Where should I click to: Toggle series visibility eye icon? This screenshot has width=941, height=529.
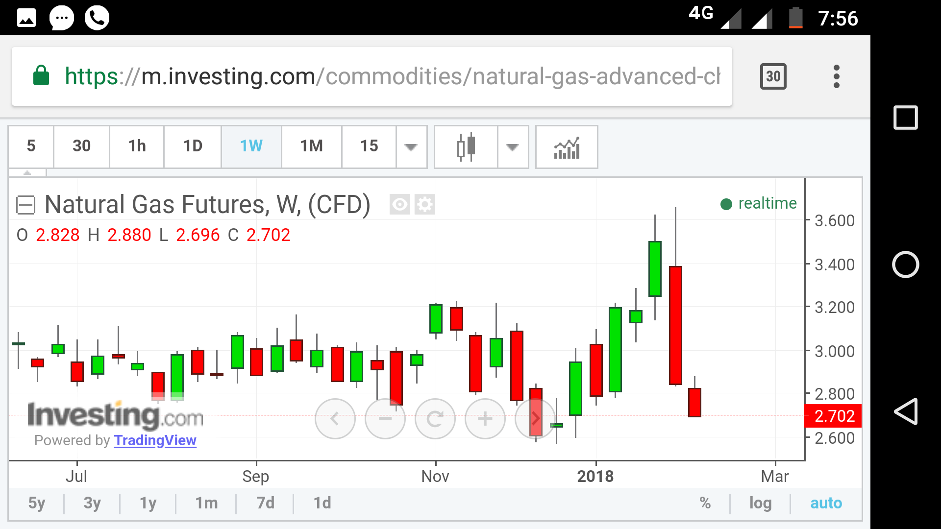[x=399, y=204]
